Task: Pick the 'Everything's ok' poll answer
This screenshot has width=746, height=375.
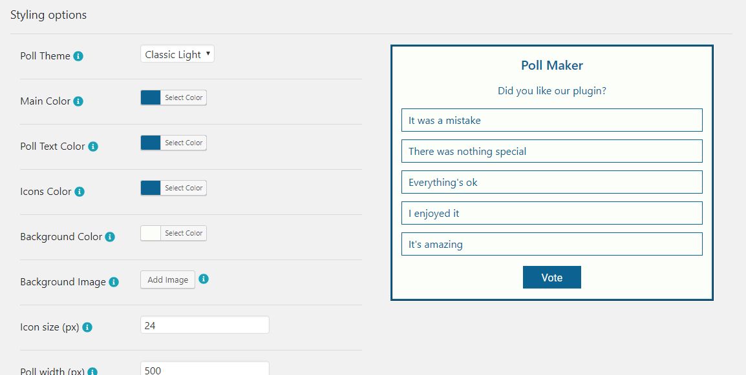Action: [x=552, y=182]
